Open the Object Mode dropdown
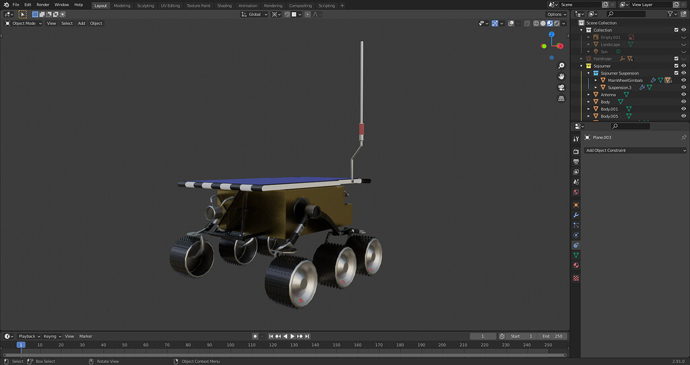 click(24, 24)
